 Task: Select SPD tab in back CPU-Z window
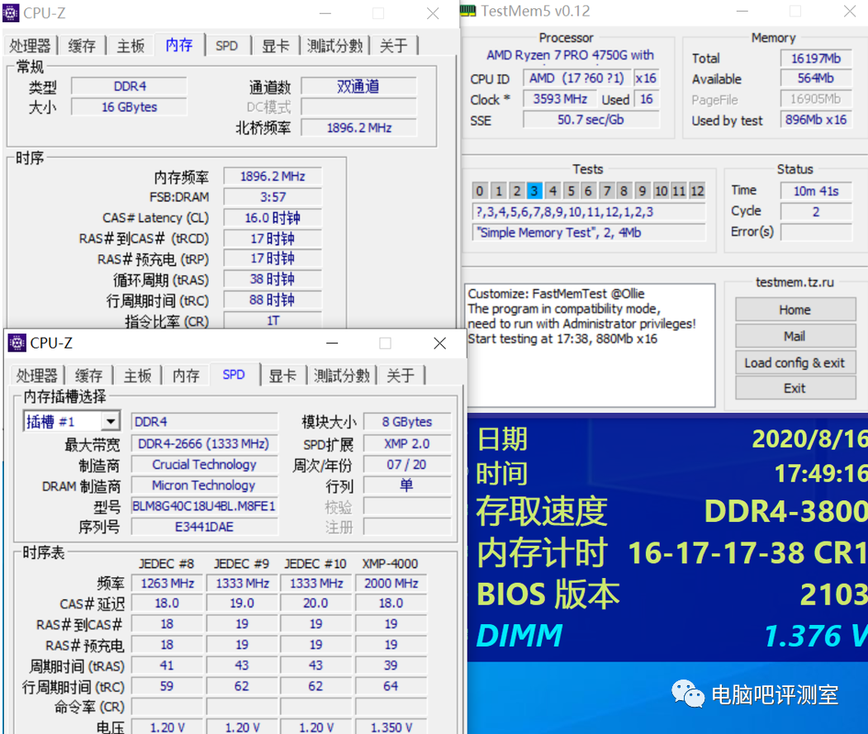click(226, 45)
